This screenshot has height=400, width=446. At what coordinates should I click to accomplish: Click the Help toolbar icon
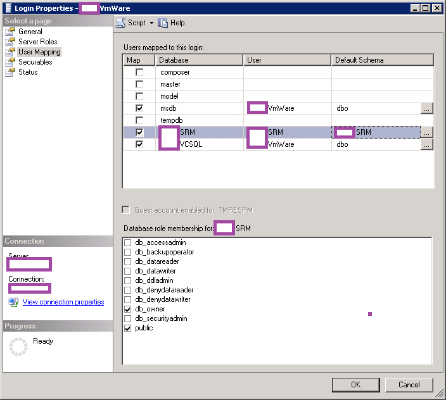click(163, 23)
